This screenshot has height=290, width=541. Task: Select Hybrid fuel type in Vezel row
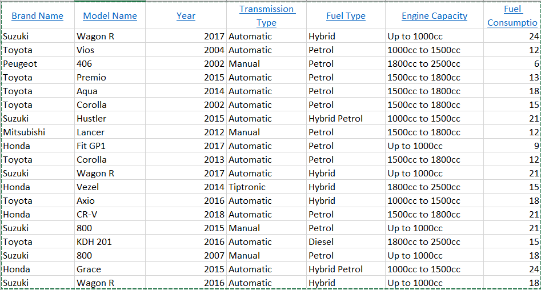pos(346,187)
